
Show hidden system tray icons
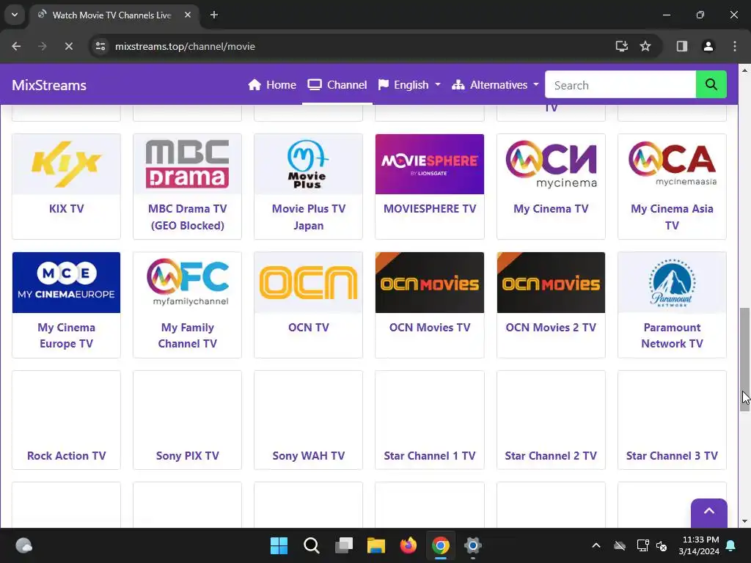point(596,545)
